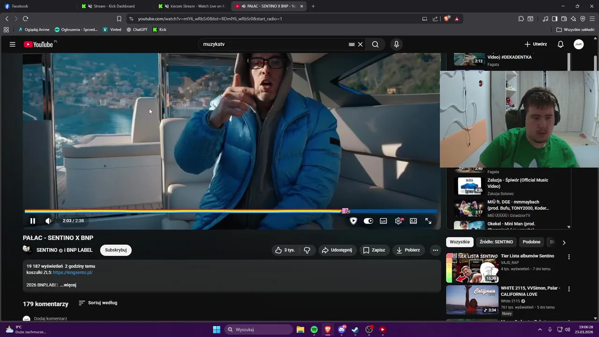Open the Wszystkie zakładki bookmarks folder
This screenshot has height=337, width=599.
click(575, 29)
